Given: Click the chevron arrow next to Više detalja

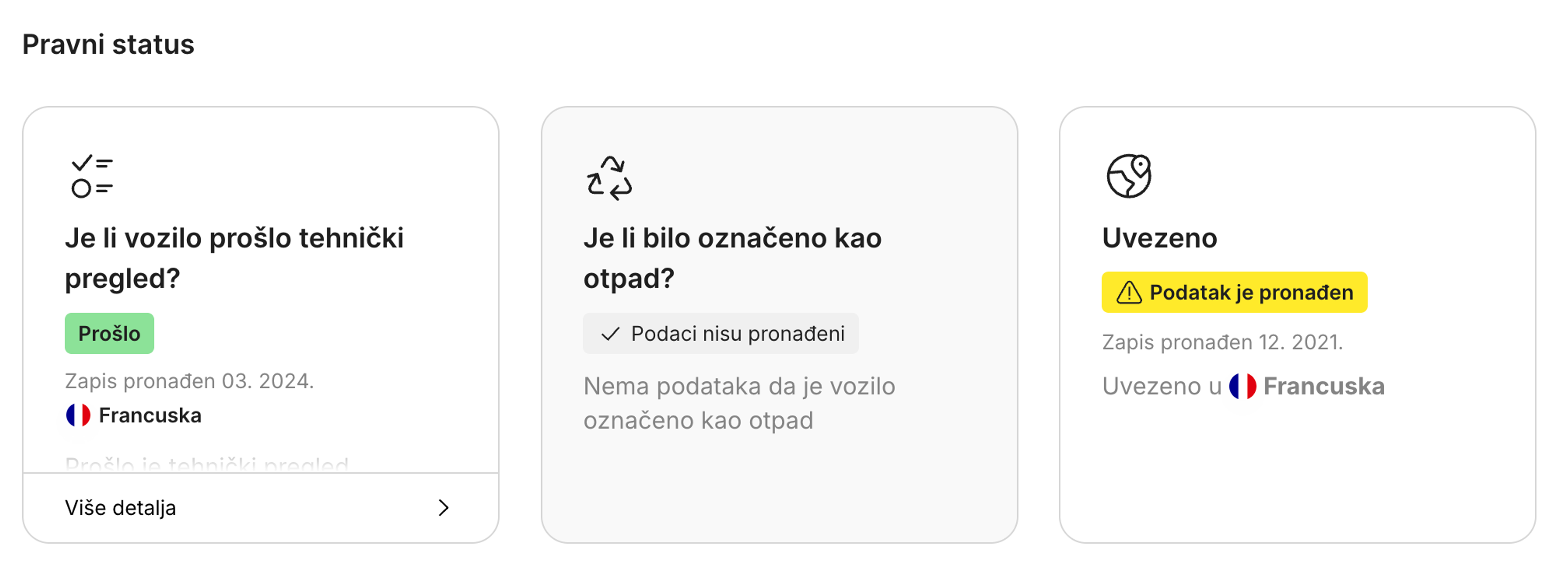Looking at the screenshot, I should coord(445,508).
